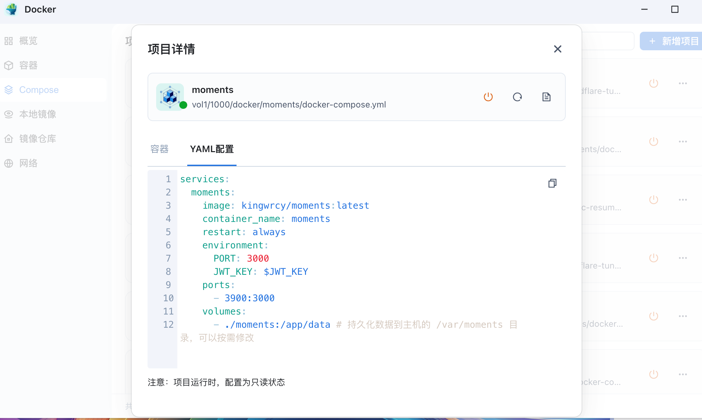Open more options for first project row

pos(682,83)
